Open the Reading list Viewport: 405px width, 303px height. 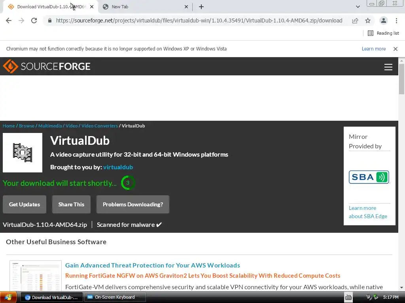383,33
